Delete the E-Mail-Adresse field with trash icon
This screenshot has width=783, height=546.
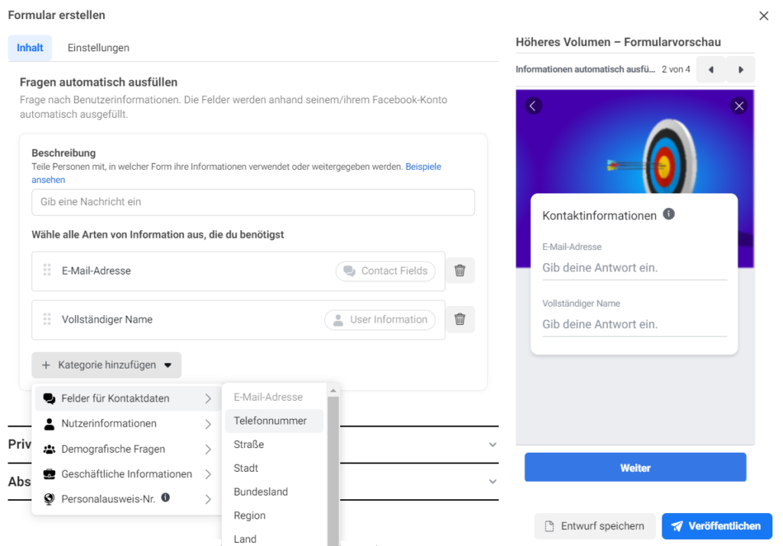[x=460, y=271]
